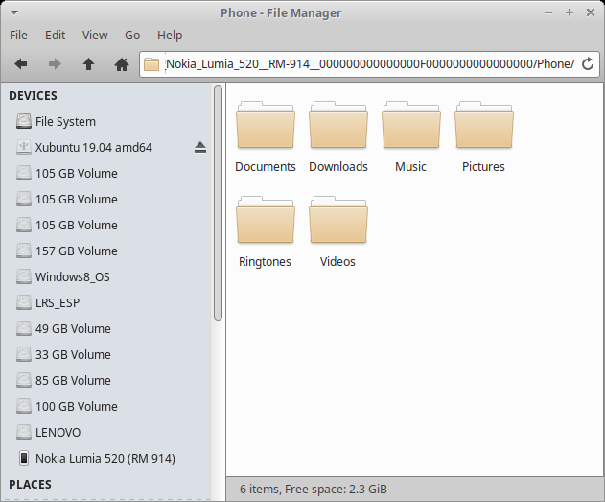Click the Back navigation arrow
Screen dimensions: 605x502
[x=21, y=64]
